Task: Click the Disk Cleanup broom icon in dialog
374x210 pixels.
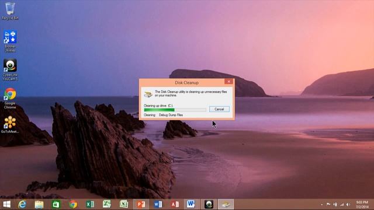Action: tap(148, 94)
